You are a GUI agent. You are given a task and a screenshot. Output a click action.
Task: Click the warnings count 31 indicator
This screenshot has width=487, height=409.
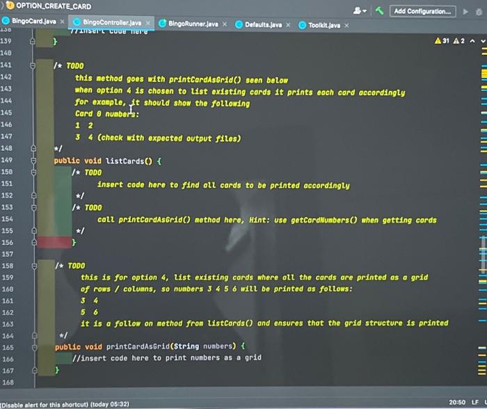442,40
